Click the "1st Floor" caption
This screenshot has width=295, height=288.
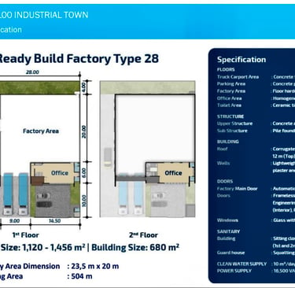click(25, 235)
